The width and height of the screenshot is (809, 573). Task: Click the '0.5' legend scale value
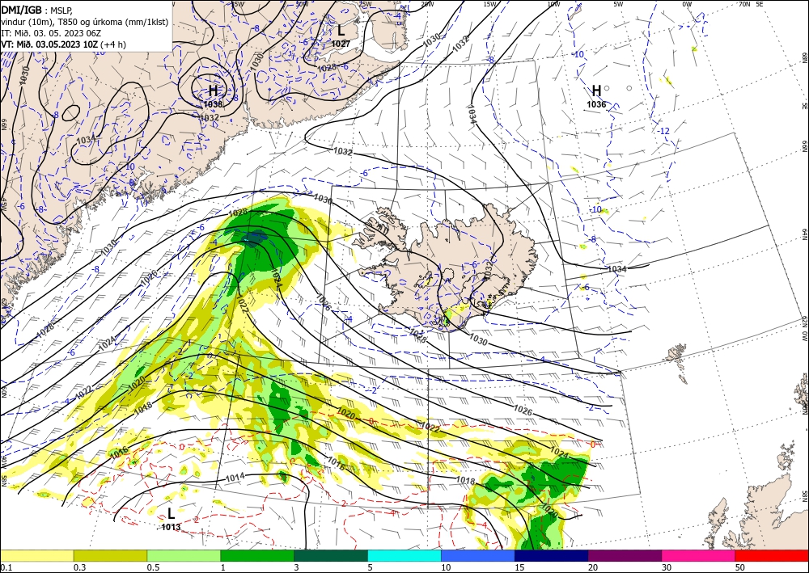point(153,567)
